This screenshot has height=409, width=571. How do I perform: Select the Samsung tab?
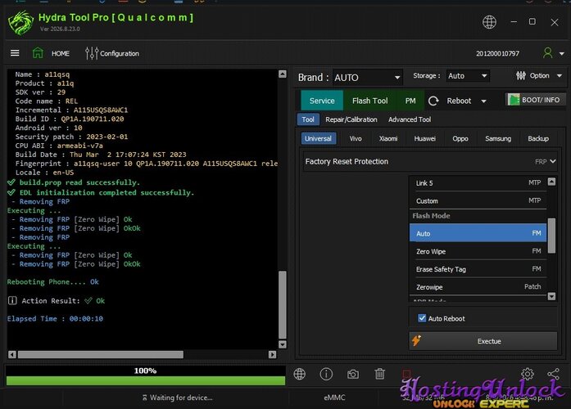(x=498, y=138)
